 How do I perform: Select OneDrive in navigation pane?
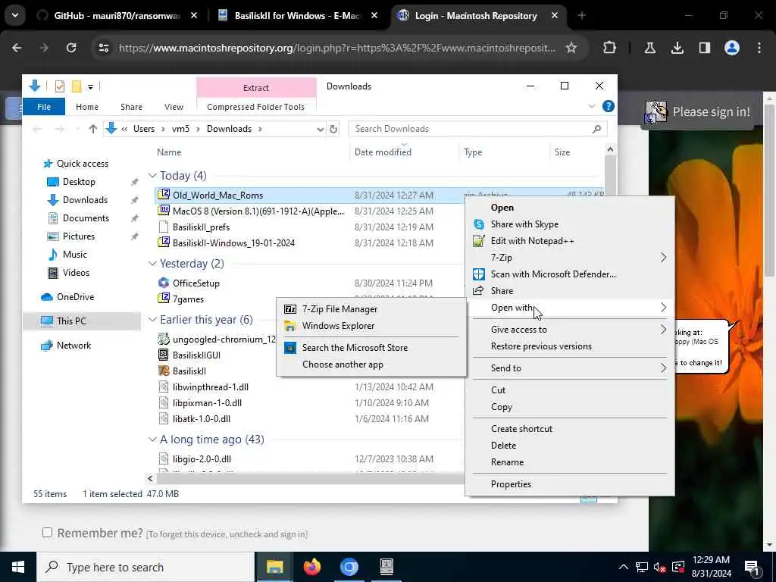pyautogui.click(x=75, y=297)
